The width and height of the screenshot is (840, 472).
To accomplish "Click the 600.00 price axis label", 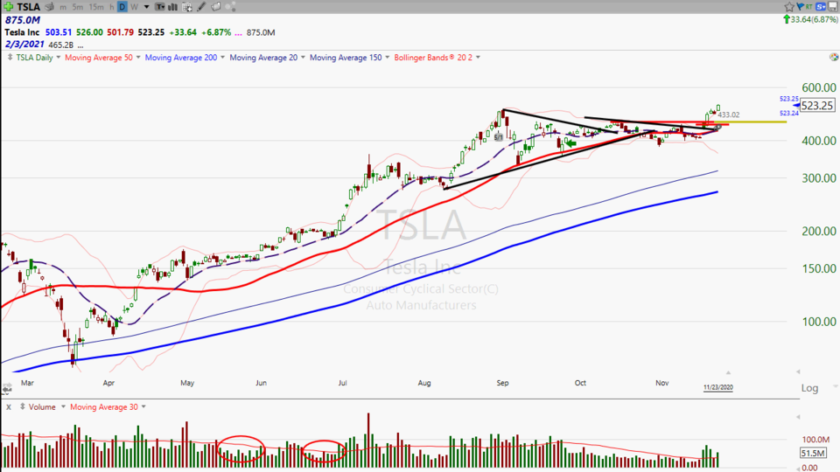I will [819, 87].
